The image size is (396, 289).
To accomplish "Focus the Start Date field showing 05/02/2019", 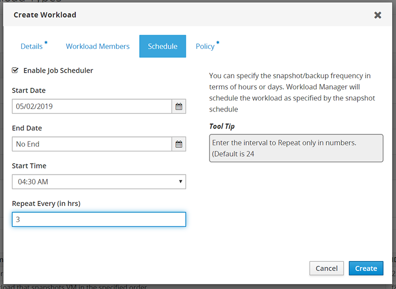I will click(x=92, y=106).
